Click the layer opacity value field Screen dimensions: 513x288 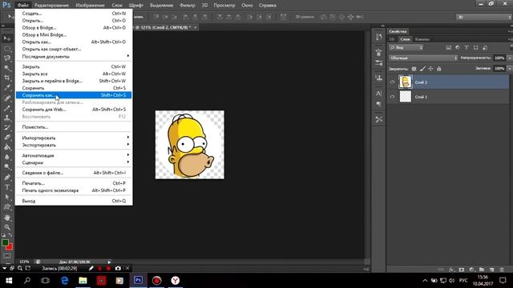[x=499, y=58]
